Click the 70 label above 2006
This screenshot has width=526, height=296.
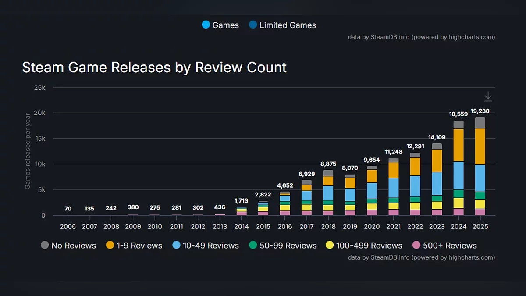tap(68, 208)
